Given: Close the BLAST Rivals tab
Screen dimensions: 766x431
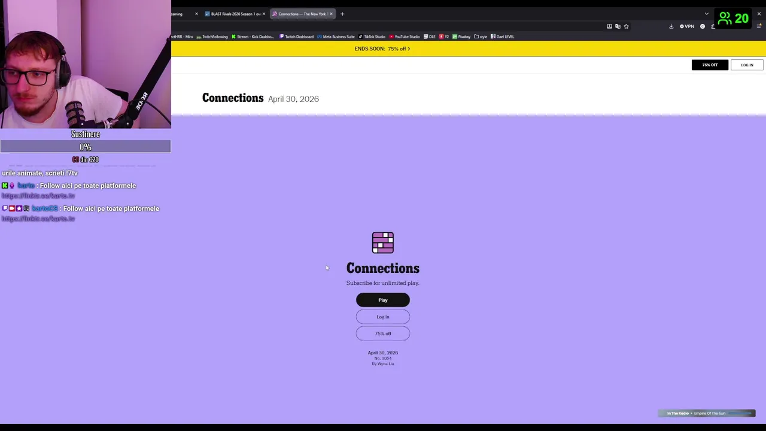Looking at the screenshot, I should (263, 14).
